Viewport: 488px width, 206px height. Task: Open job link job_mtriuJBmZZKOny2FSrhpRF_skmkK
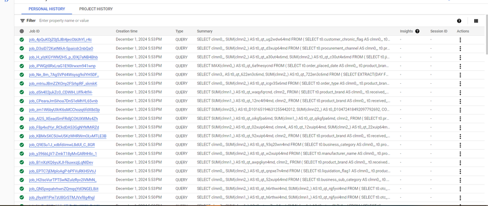(x=63, y=84)
